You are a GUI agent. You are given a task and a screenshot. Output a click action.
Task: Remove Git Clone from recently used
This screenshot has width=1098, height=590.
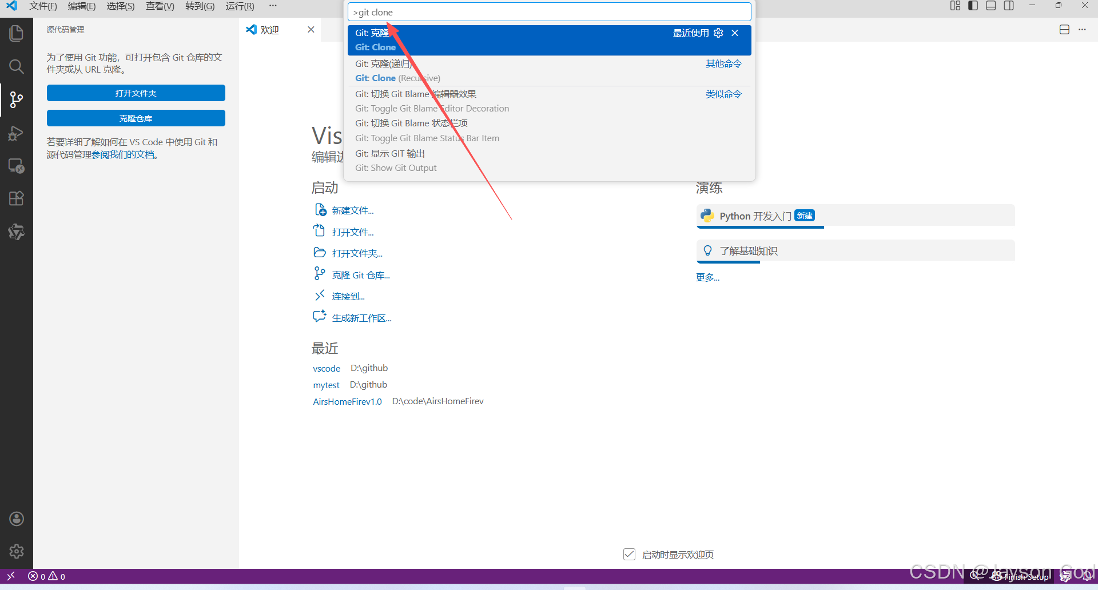point(735,33)
